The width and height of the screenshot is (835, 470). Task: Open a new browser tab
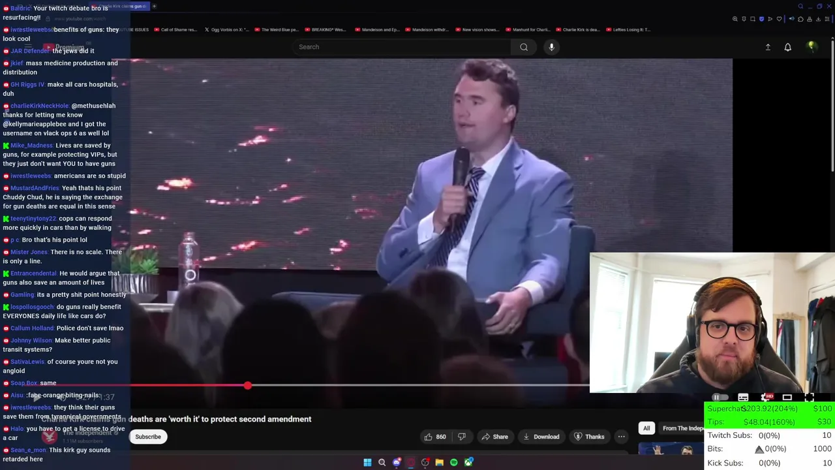click(154, 6)
